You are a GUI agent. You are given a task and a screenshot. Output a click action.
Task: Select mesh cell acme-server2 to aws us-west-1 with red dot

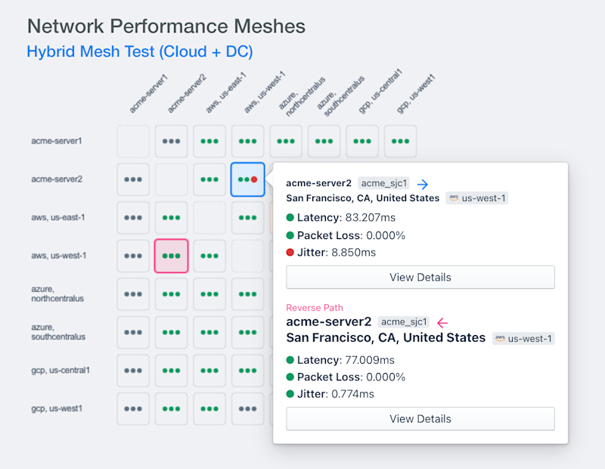point(248,179)
